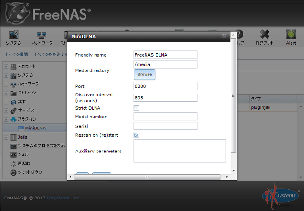Uncheck Rescan on (re)start checkbox
The width and height of the screenshot is (304, 211).
[136, 135]
